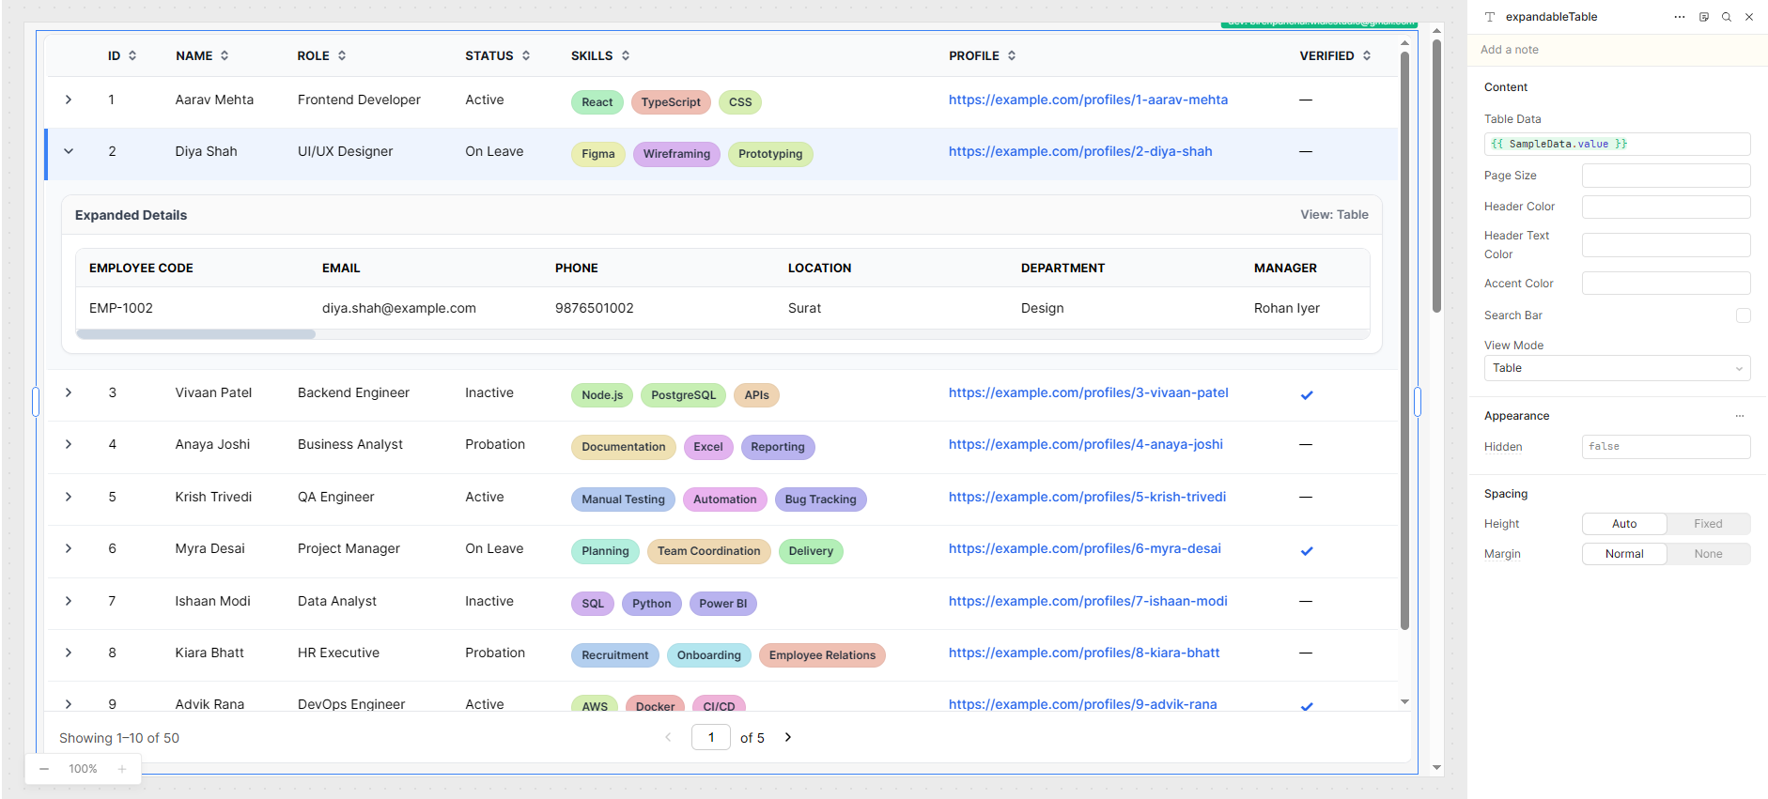This screenshot has width=1768, height=799.
Task: Edit the Table Data binding field
Action: click(x=1617, y=144)
